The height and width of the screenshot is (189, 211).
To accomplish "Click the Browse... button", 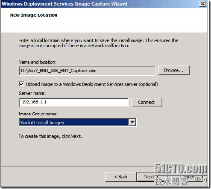I will (x=174, y=70).
